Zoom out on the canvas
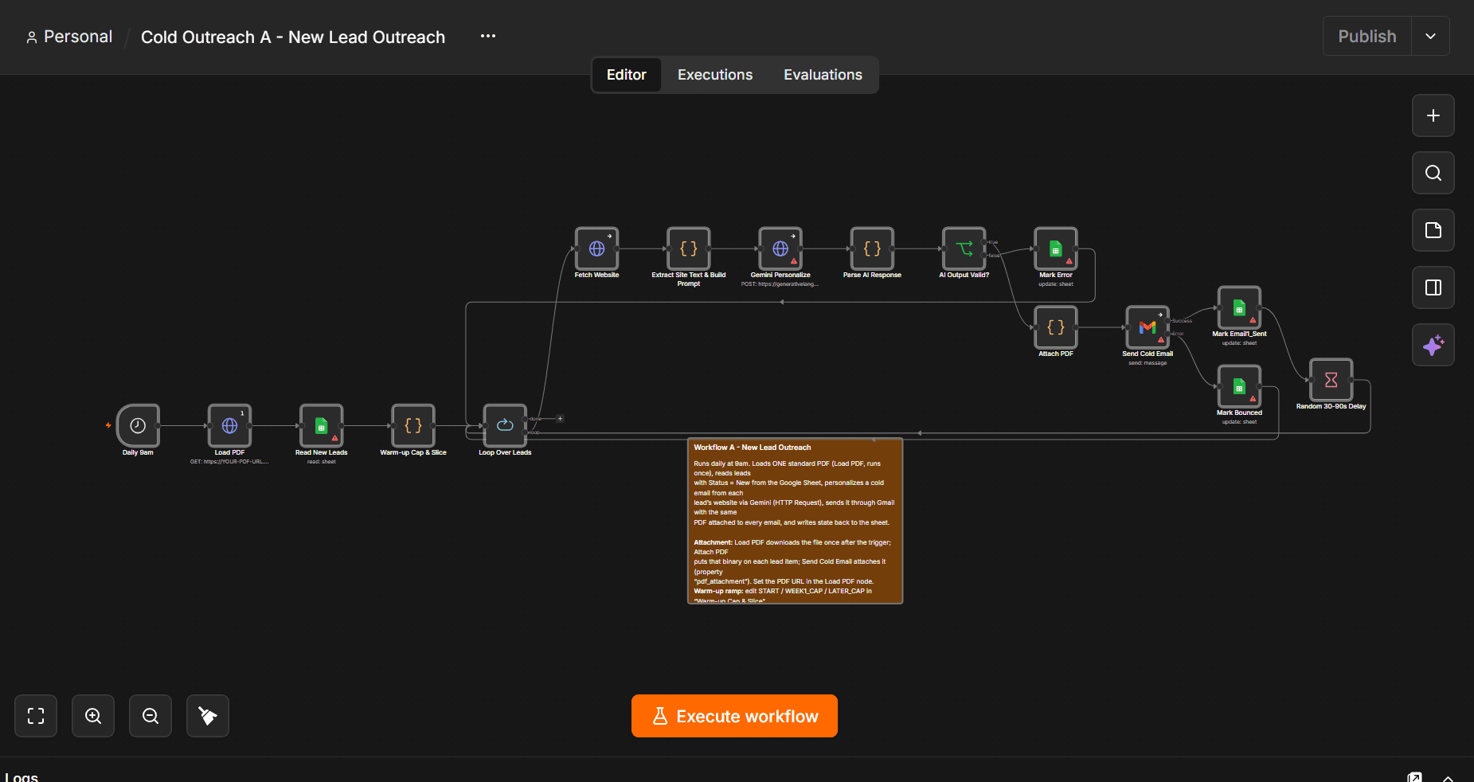The image size is (1474, 782). pyautogui.click(x=151, y=716)
